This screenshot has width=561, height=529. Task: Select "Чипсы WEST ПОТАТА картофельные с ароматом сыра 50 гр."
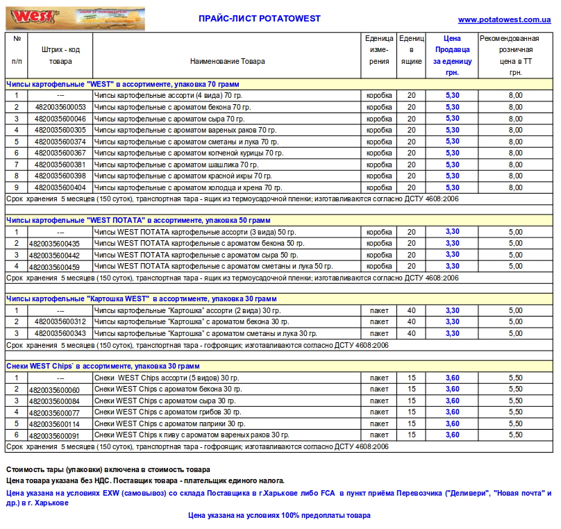[x=196, y=255]
